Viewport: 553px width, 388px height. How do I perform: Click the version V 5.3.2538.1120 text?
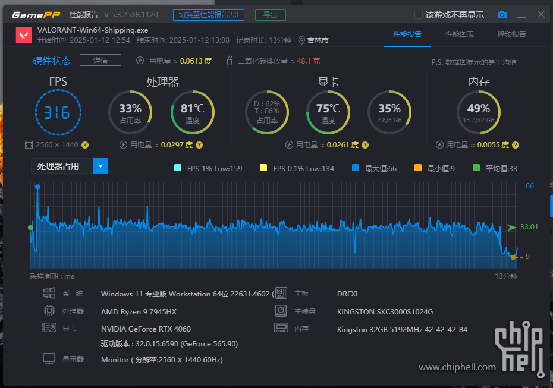pos(131,15)
